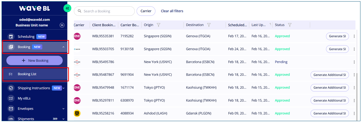Collapse the Booking menu chevron
362x123 pixels.
[63, 47]
